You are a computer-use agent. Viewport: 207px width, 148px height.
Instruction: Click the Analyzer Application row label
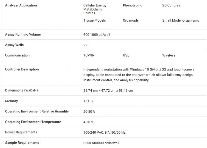pyautogui.click(x=21, y=5)
